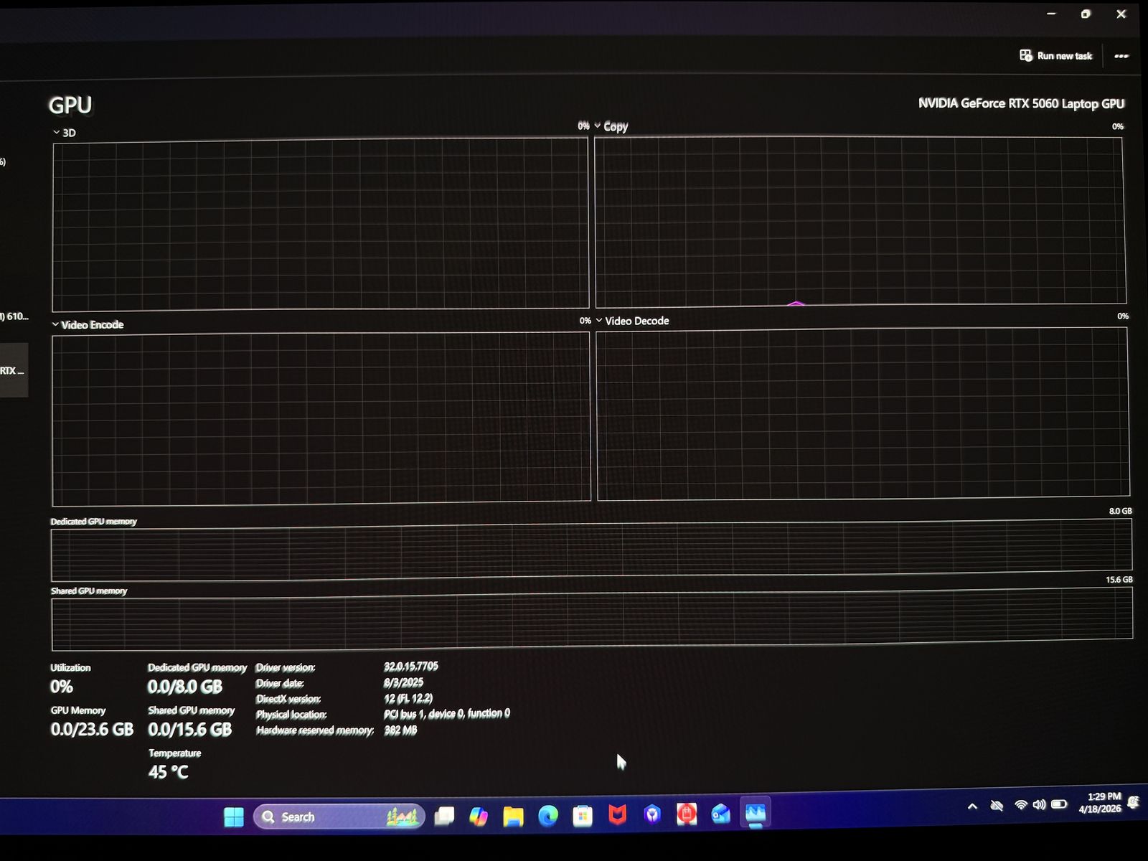
Task: Open the 3D engine graph dropdown
Action: 64,133
